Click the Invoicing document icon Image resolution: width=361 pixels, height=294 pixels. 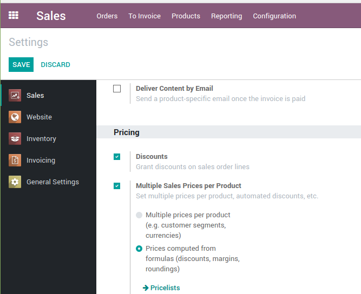click(15, 161)
